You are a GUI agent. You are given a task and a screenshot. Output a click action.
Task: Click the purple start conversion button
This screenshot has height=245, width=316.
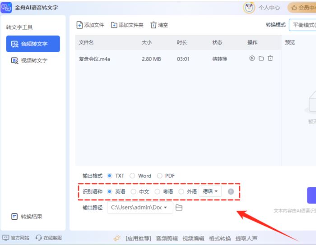pos(311,195)
